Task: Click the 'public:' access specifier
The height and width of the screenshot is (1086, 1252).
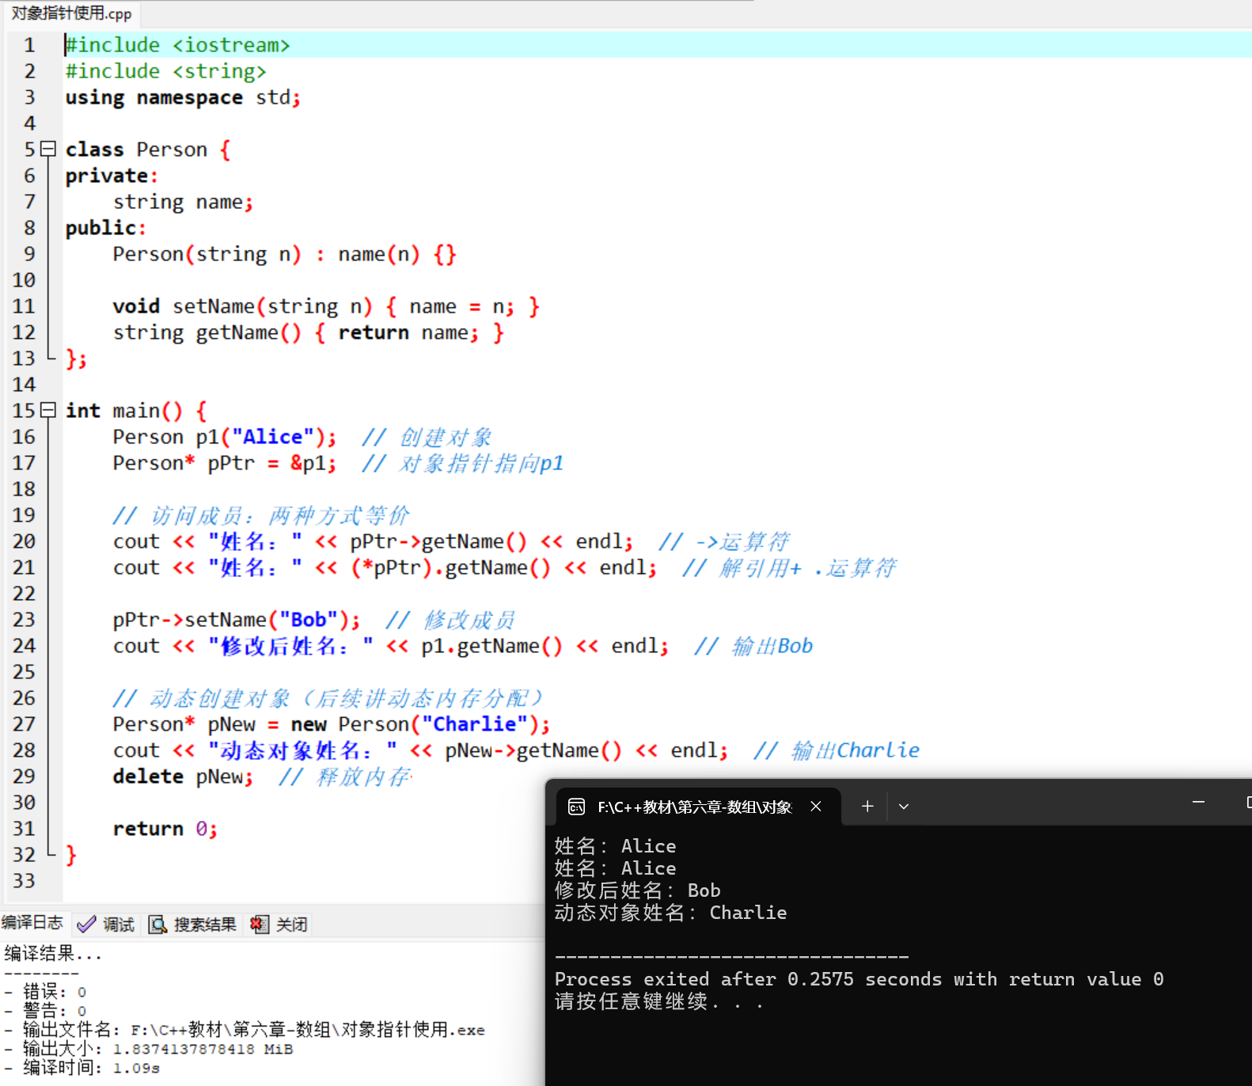Action: click(x=106, y=228)
